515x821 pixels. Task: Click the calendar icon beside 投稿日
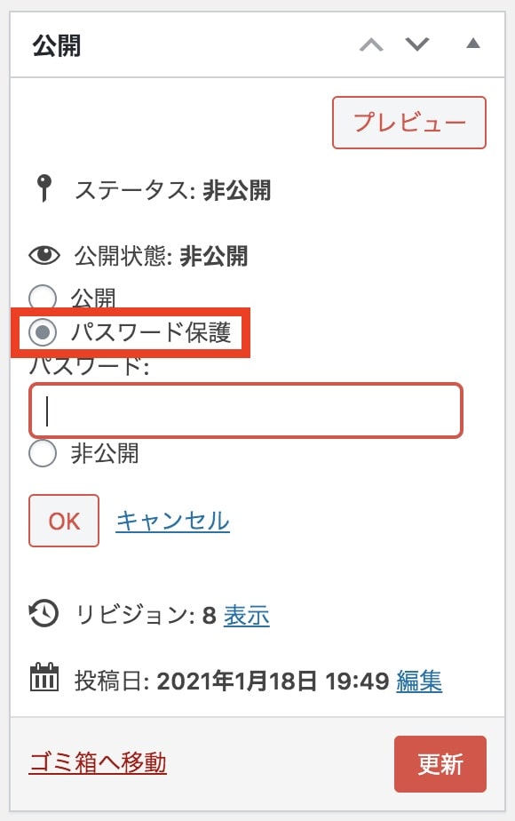click(44, 677)
